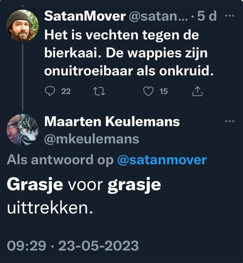243x263 pixels.
Task: Click the 23-05-2023 date
Action: click(x=98, y=246)
